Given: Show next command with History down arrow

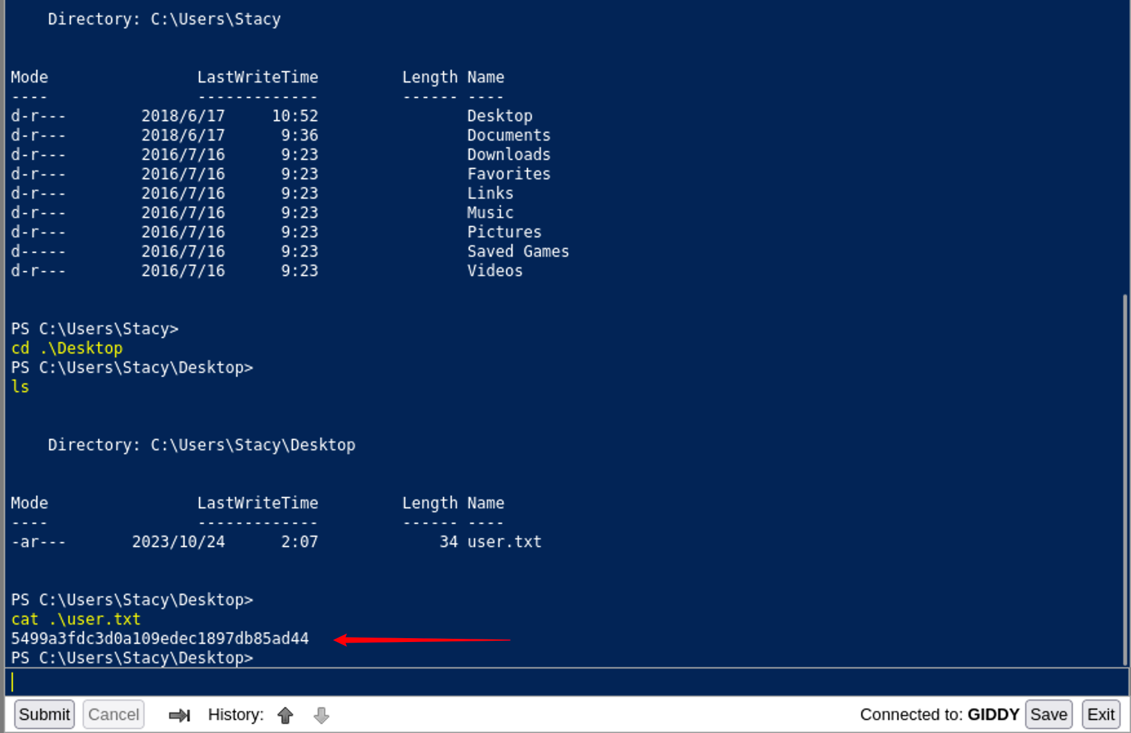Looking at the screenshot, I should (321, 715).
